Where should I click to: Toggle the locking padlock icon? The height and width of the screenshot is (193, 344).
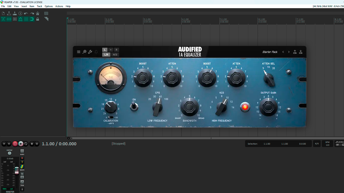(38, 19)
